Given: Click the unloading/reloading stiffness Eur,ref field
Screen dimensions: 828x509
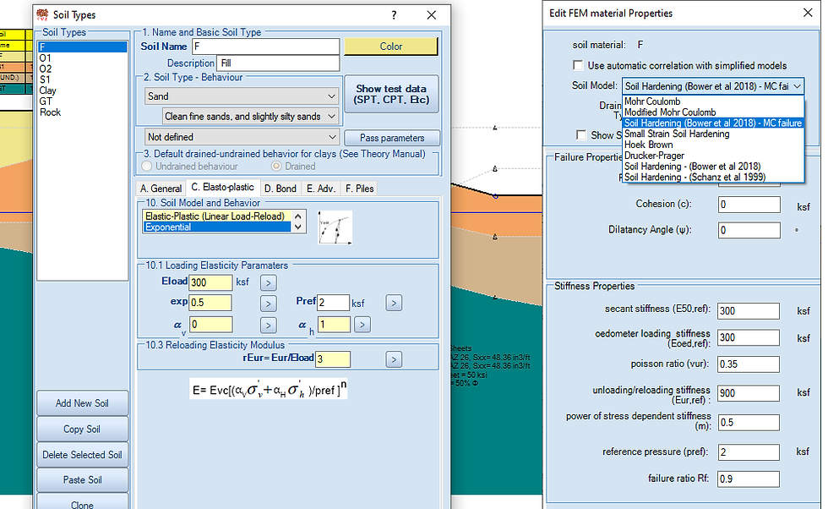Looking at the screenshot, I should click(749, 393).
